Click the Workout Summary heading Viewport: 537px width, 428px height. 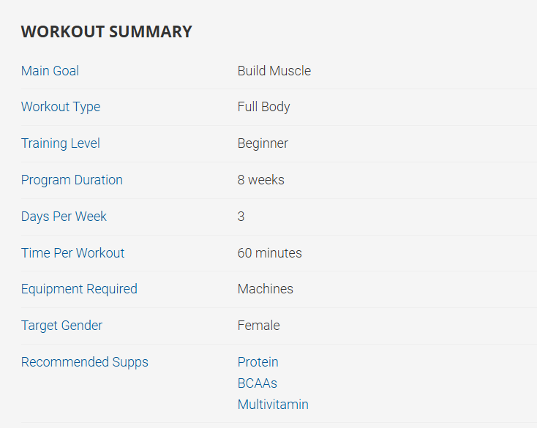pyautogui.click(x=107, y=31)
